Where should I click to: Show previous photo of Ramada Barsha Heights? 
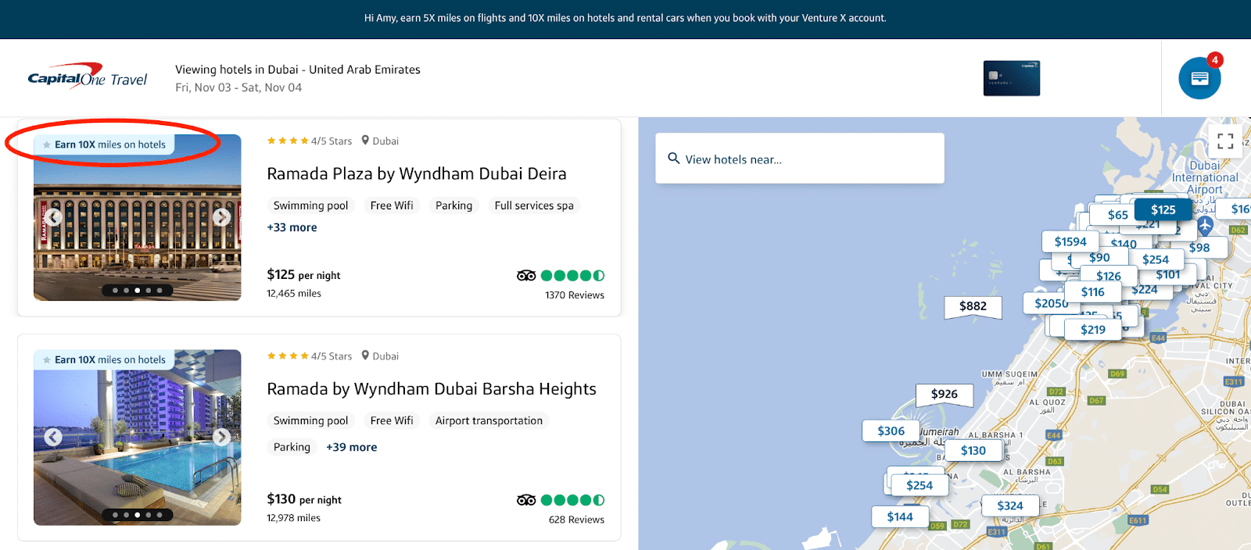click(x=53, y=437)
